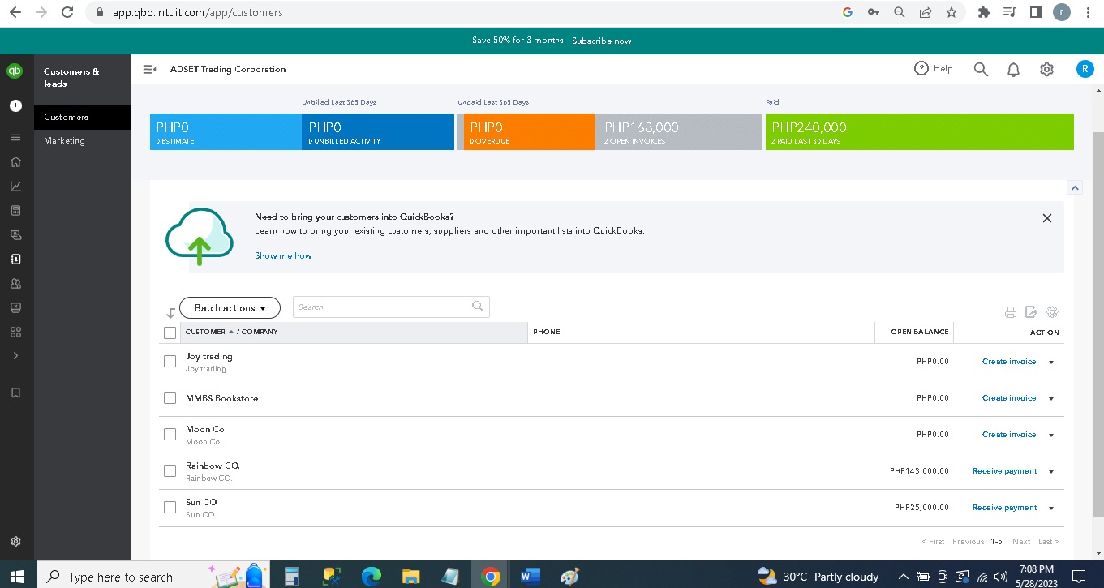Open the main menu hamburger in left rail
1104x588 pixels.
pos(15,137)
